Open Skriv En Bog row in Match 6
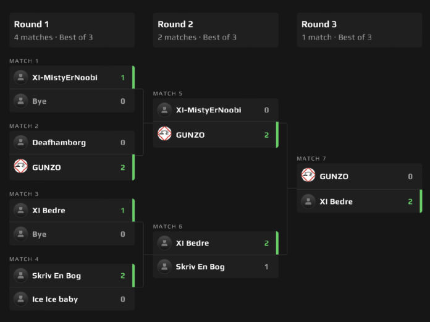Image resolution: width=430 pixels, height=322 pixels. coord(216,266)
